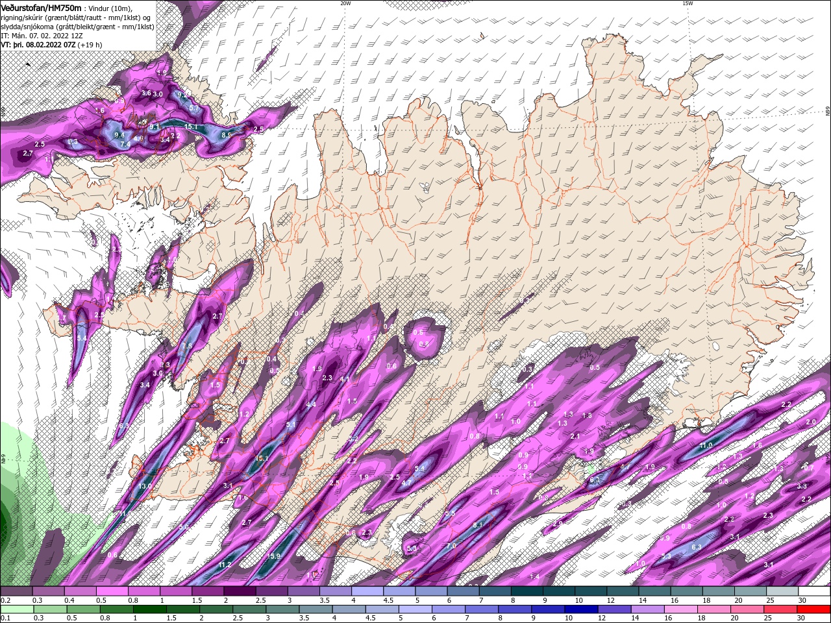Click the 4.1 precipitation value inland southwest
The height and width of the screenshot is (623, 831).
[345, 380]
